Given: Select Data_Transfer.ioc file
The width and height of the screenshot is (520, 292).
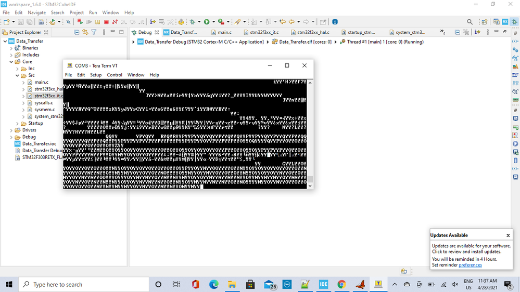Looking at the screenshot, I should [x=39, y=144].
